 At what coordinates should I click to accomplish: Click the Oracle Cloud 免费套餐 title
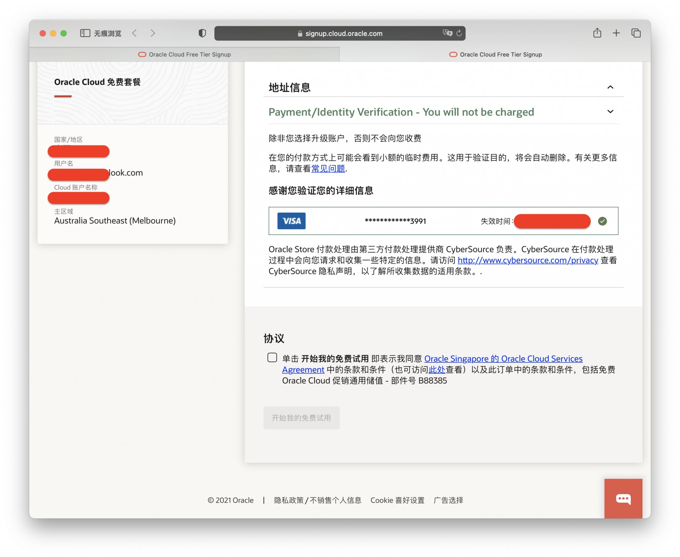coord(97,82)
